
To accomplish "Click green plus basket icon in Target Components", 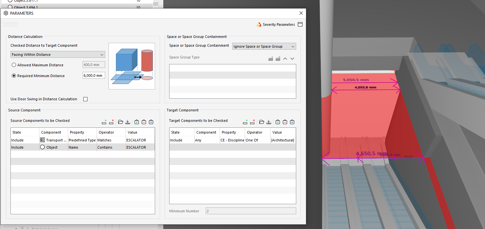I will pos(278,122).
